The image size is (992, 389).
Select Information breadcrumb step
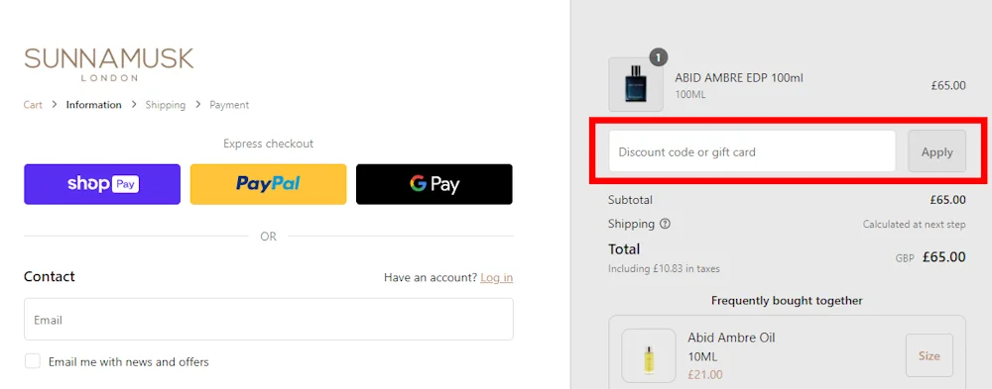coord(93,105)
